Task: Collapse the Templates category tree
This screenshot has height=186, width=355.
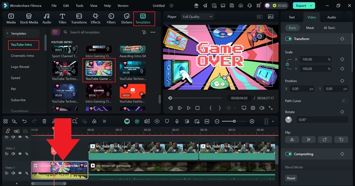Action: pyautogui.click(x=7, y=34)
